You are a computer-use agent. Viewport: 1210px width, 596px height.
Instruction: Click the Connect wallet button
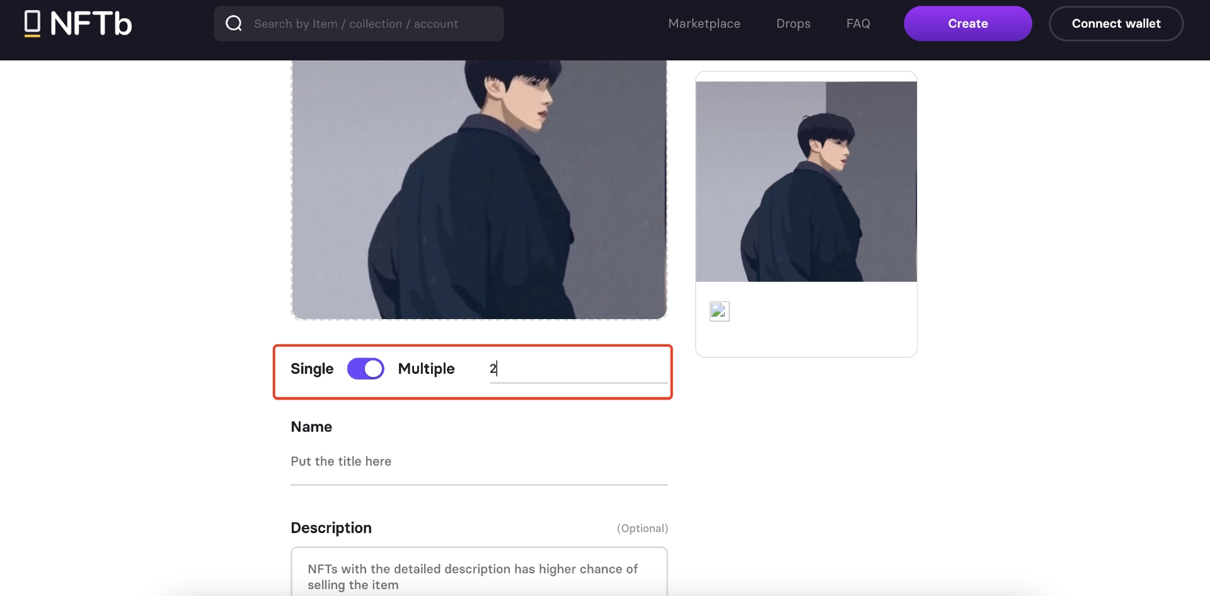click(x=1115, y=23)
